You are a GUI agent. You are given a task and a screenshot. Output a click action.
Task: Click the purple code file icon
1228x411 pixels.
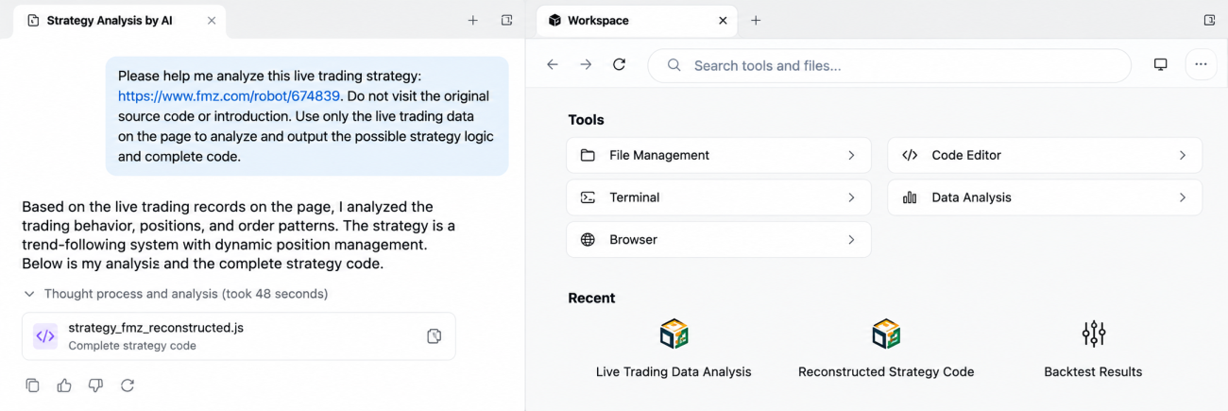point(45,336)
